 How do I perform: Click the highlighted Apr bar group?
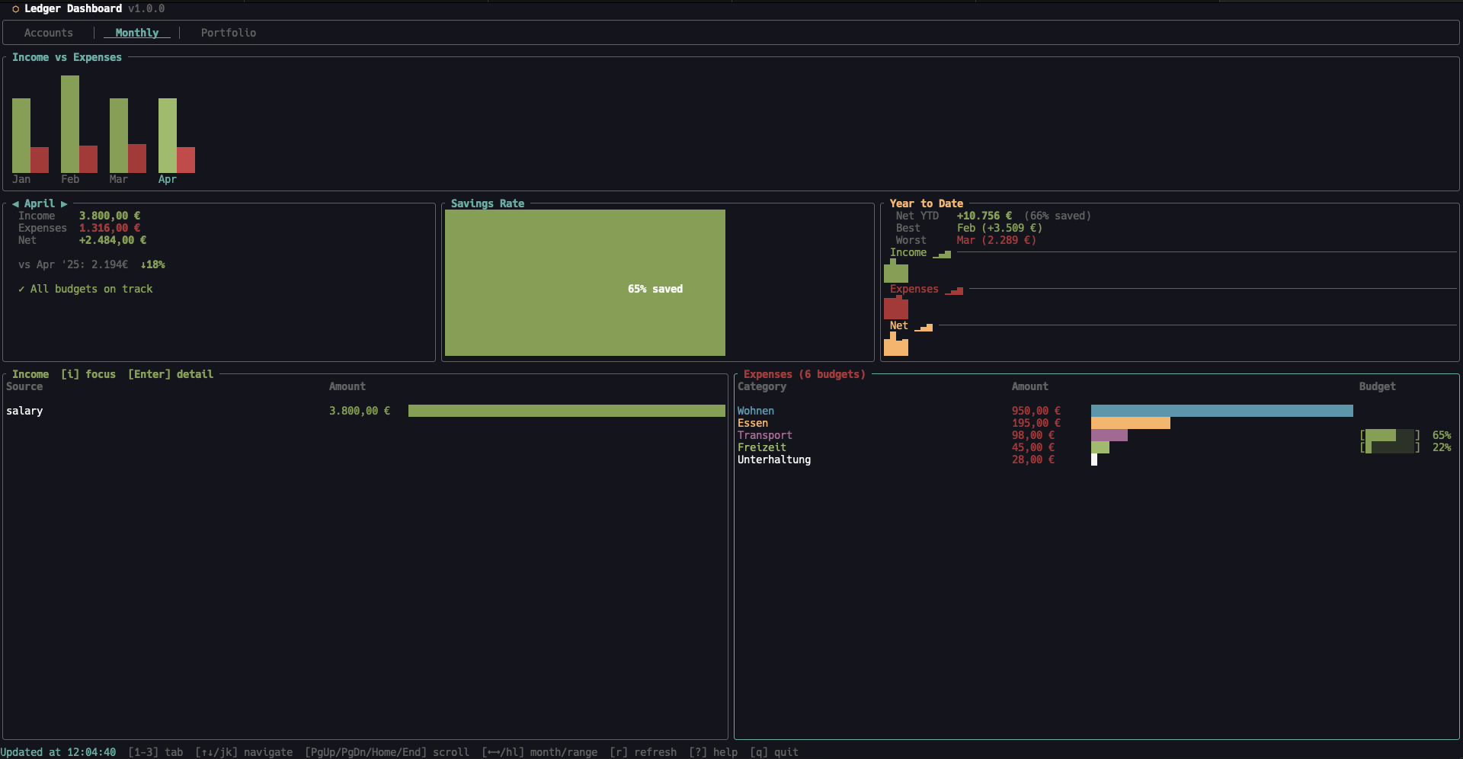point(175,137)
